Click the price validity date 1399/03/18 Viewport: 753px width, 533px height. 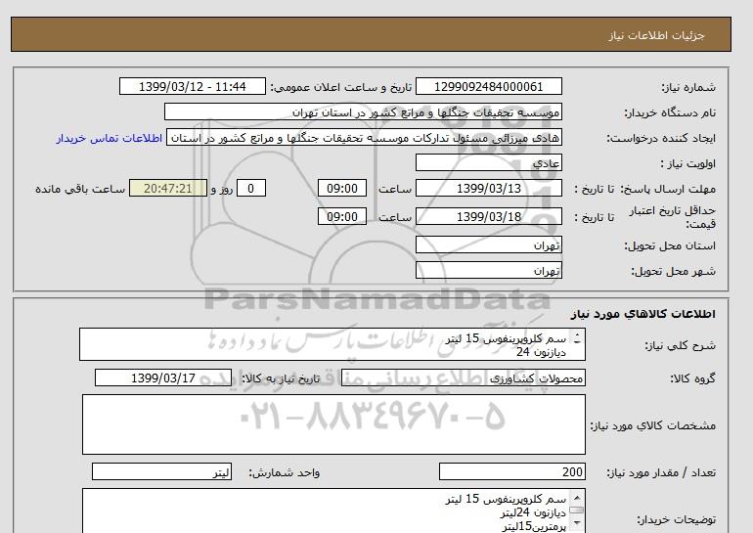[488, 216]
